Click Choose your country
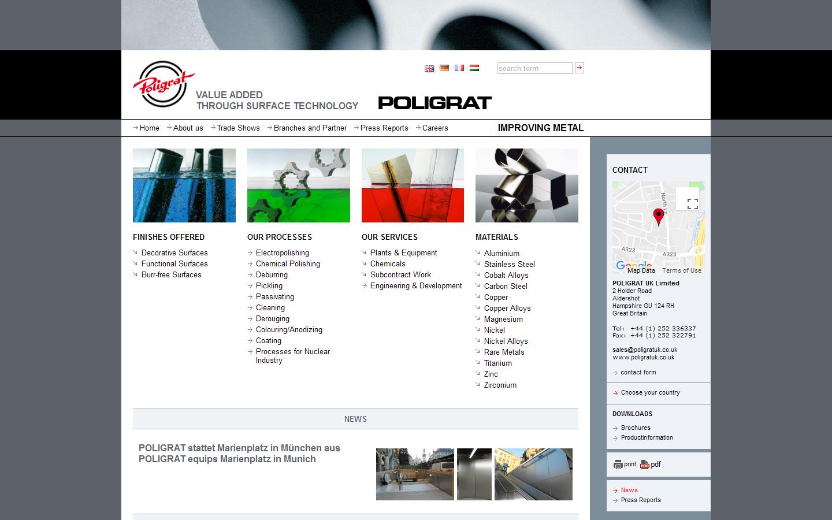Viewport: 832px width, 520px height. pos(650,393)
